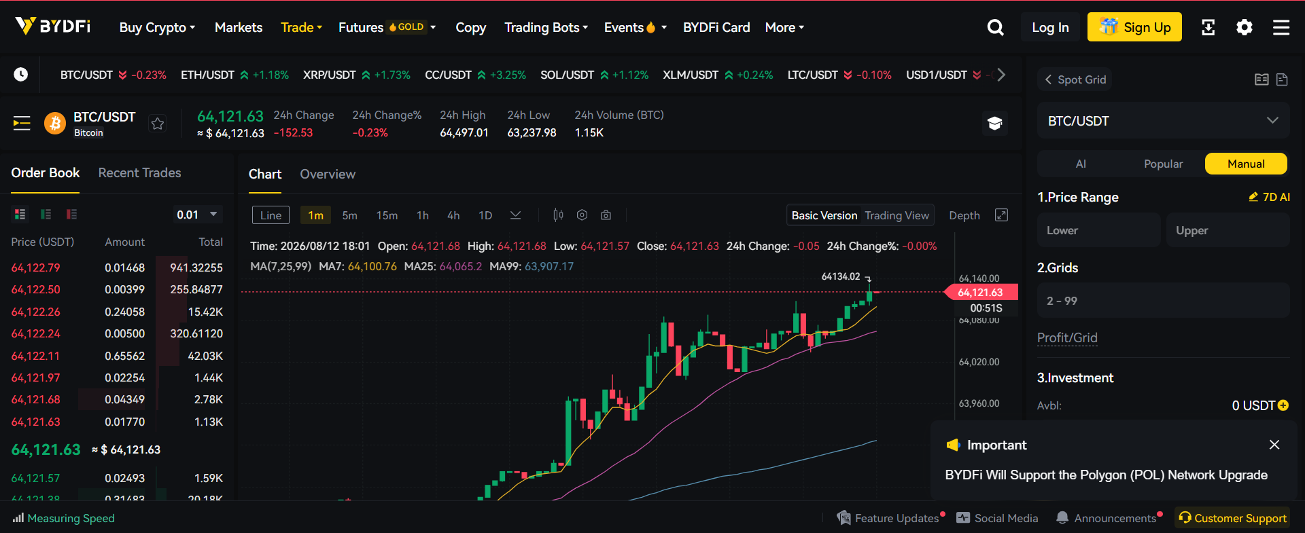Expand the Trading Bots menu
Image resolution: width=1305 pixels, height=533 pixels.
[546, 27]
